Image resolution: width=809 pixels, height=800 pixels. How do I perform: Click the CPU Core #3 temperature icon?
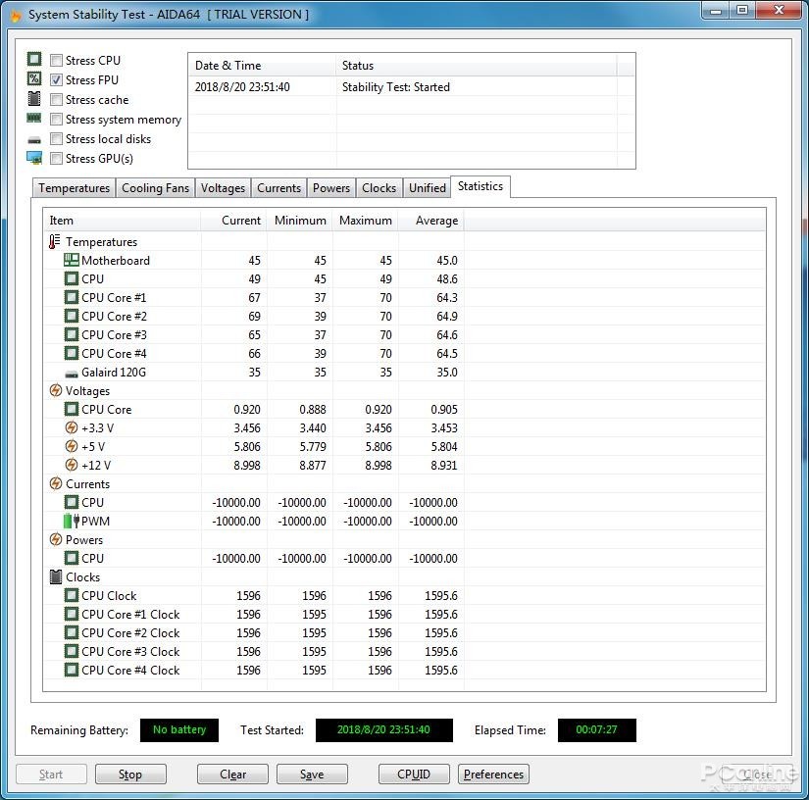coord(72,334)
